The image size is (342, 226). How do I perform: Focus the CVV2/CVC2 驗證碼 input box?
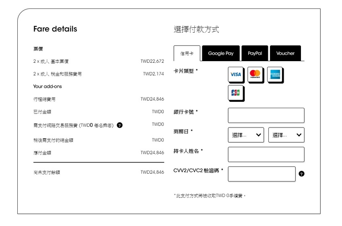pos(262,174)
